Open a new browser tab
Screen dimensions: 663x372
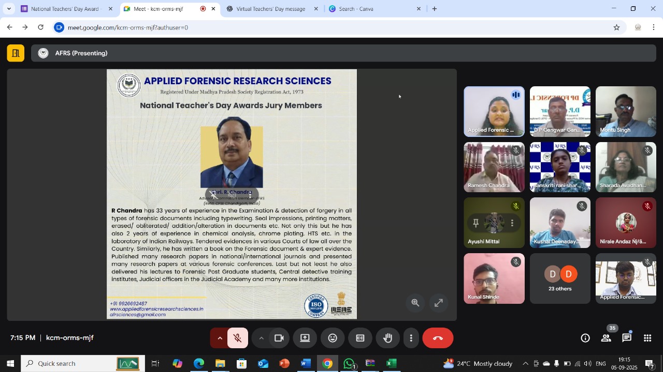(435, 9)
